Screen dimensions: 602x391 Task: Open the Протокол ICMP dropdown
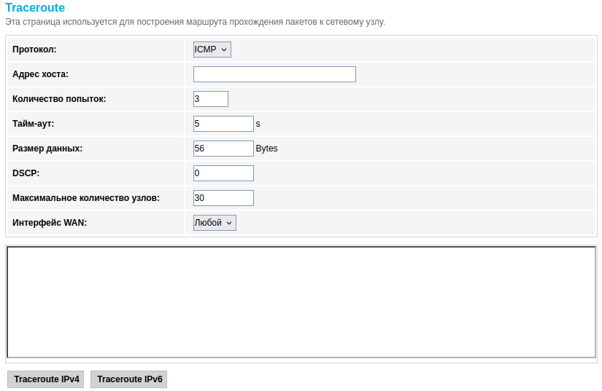(212, 50)
